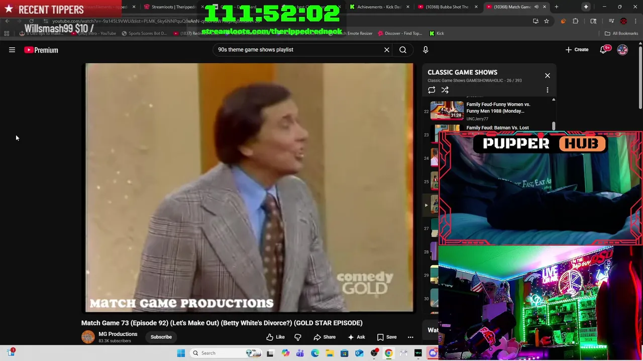Image resolution: width=643 pixels, height=361 pixels.
Task: Open Copilot from taskbar
Action: point(285,353)
